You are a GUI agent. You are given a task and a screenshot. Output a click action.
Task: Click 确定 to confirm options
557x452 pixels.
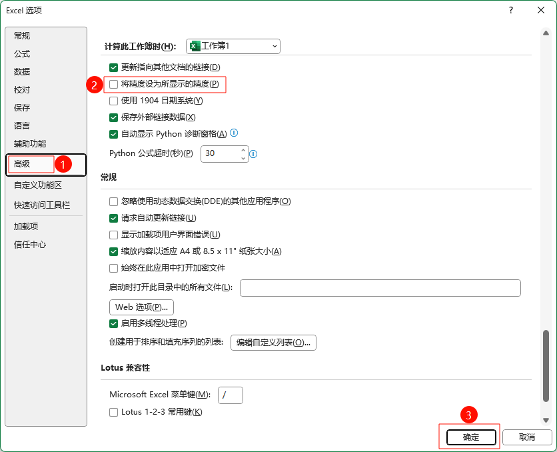[x=471, y=437]
